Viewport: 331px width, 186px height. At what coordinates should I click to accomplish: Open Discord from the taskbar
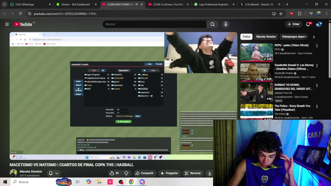(142, 182)
